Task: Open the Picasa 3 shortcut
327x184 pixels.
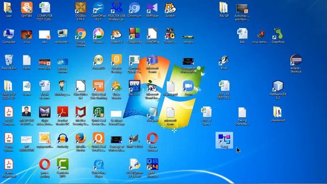Action: tap(99, 34)
